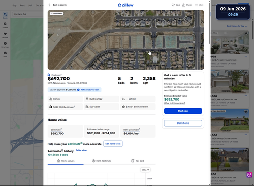Click the Fontana CA search field

point(28,14)
